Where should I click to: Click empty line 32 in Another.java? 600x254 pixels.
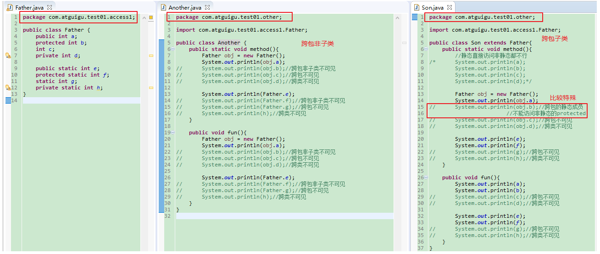pyautogui.click(x=284, y=216)
